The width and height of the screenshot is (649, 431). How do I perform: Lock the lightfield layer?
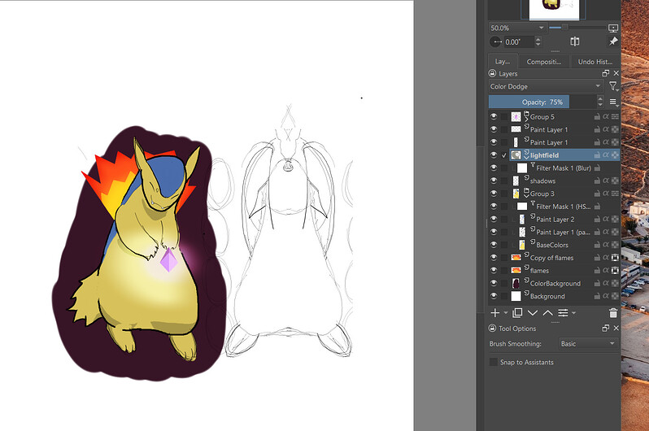pyautogui.click(x=597, y=155)
